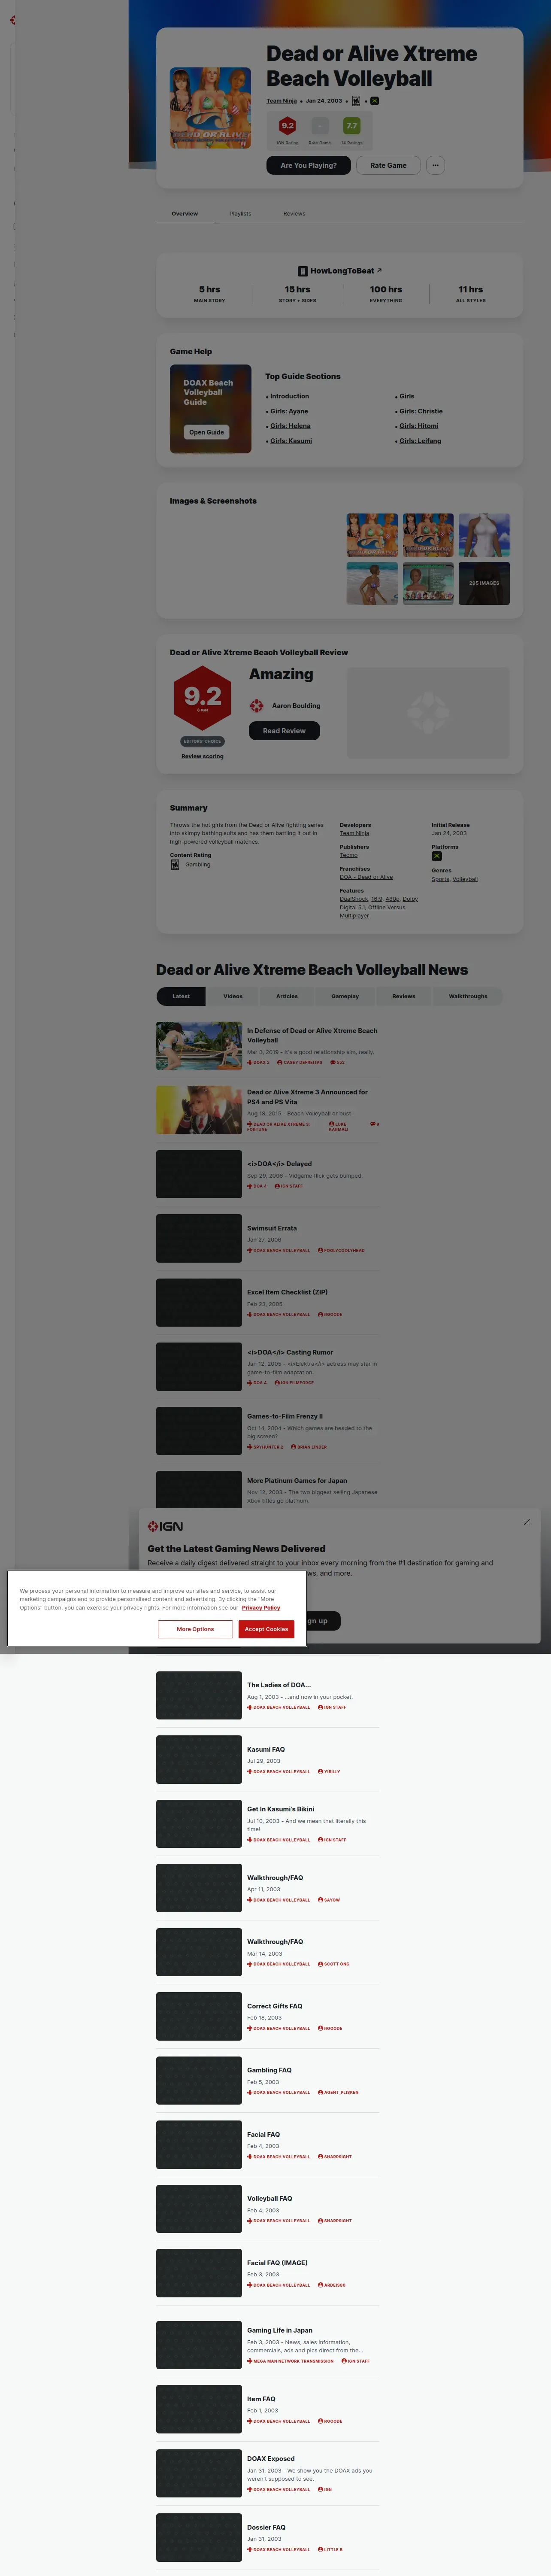Open the 280 Images gallery thumbnail

click(484, 583)
